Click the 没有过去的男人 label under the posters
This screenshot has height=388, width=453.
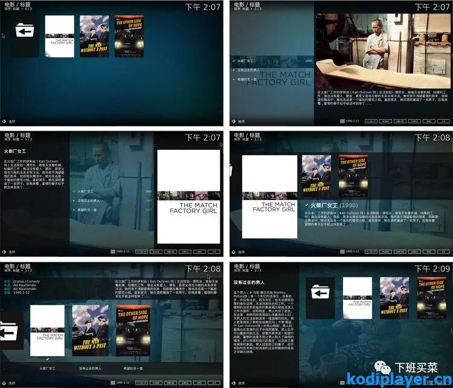tap(90, 369)
